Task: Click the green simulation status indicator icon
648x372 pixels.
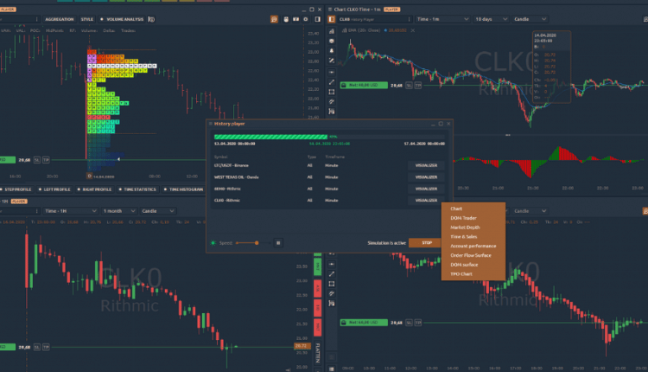Action: (213, 243)
